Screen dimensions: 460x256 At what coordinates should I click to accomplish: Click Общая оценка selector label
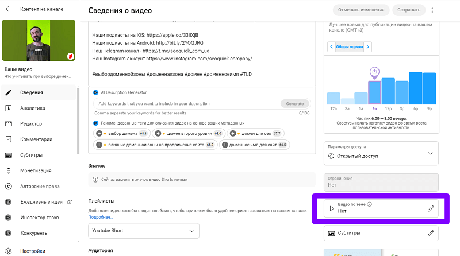tap(350, 47)
